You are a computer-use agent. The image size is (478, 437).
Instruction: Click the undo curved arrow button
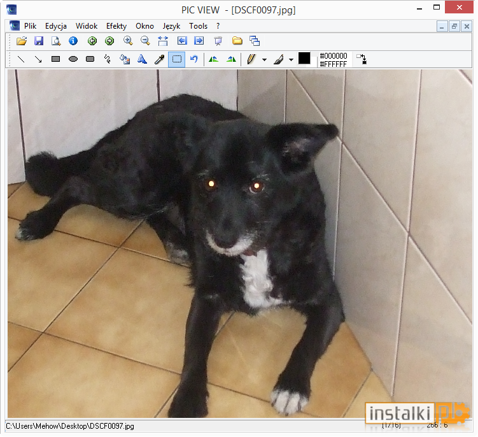click(194, 59)
